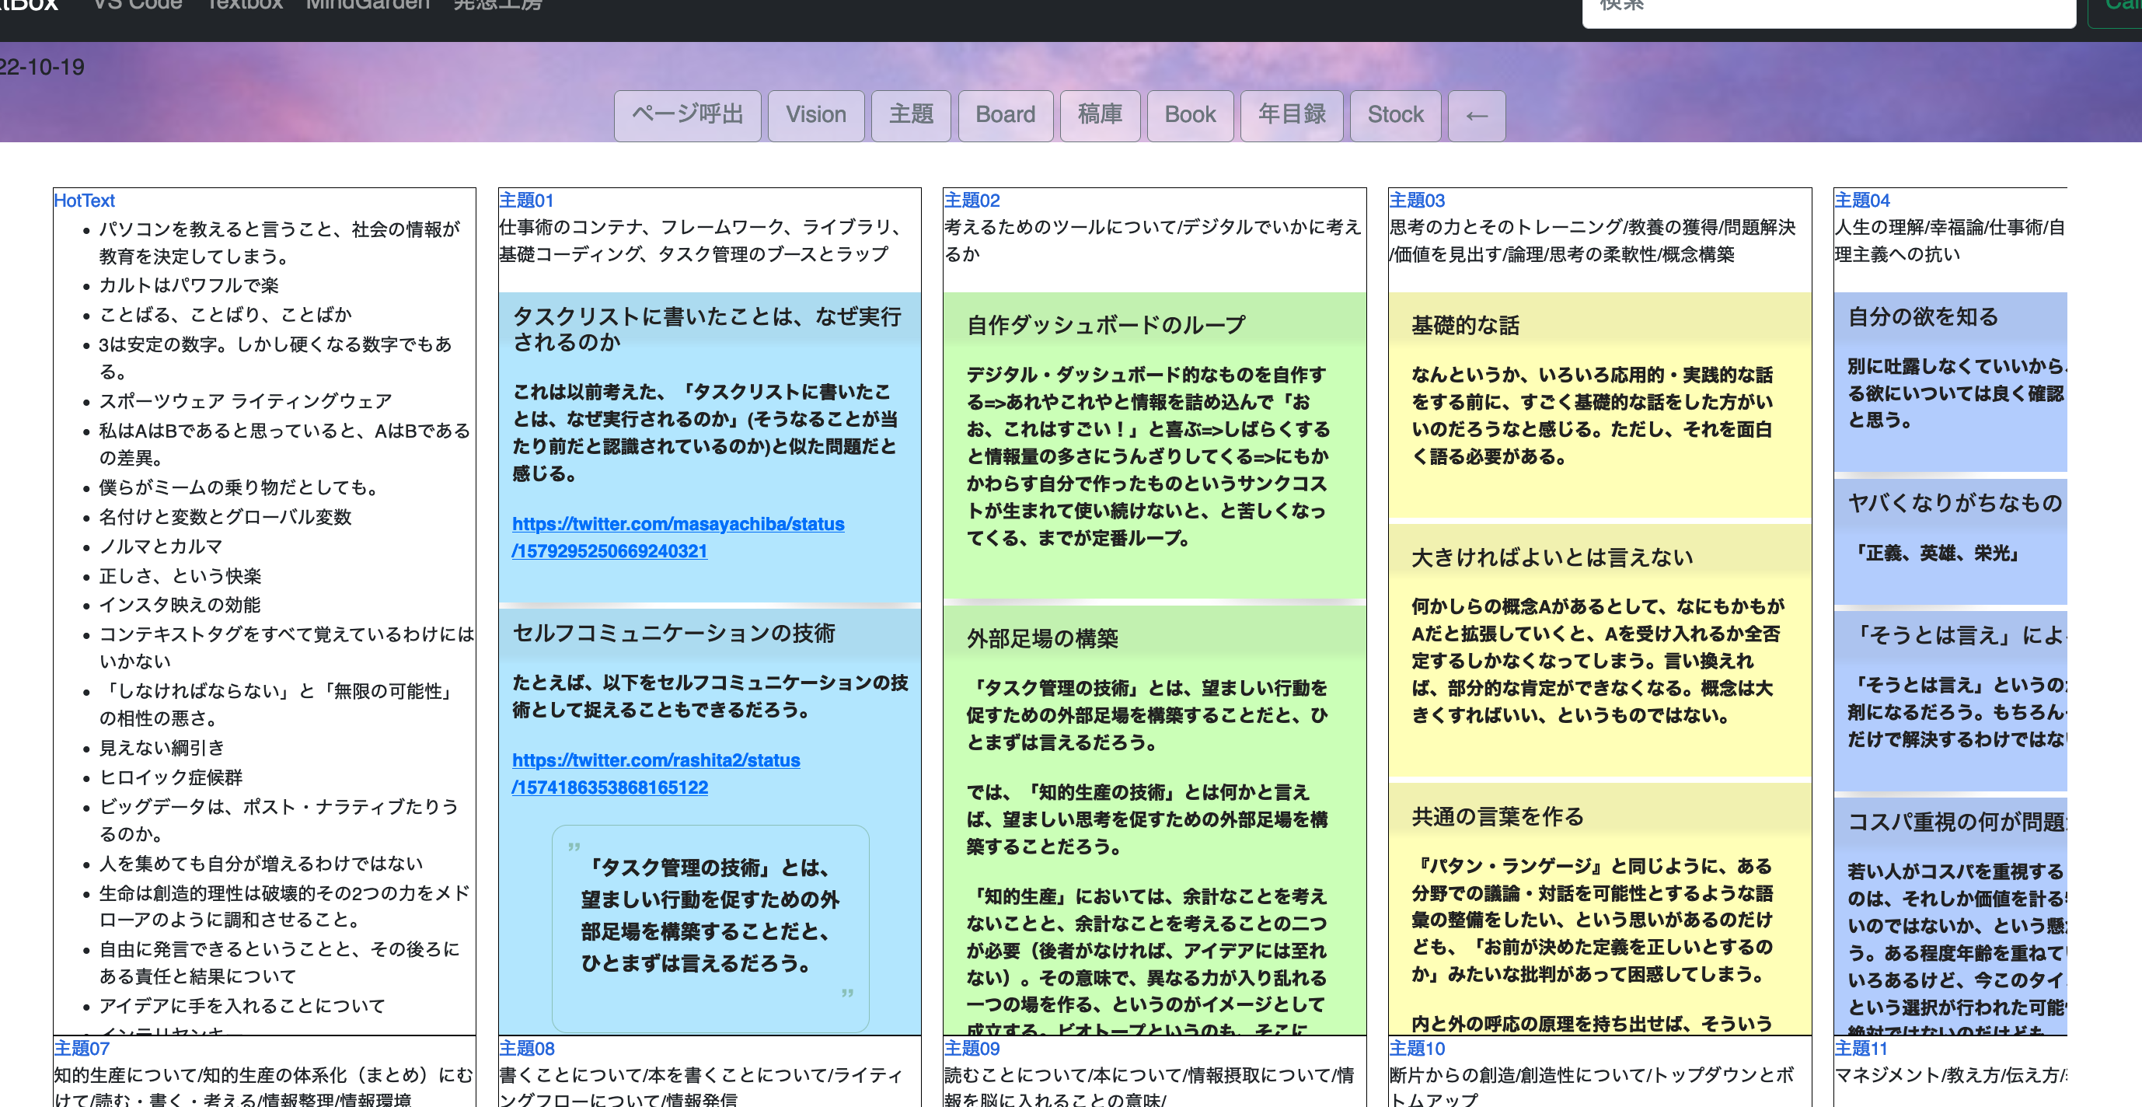Open the MindGarden navigation item

coord(368,7)
